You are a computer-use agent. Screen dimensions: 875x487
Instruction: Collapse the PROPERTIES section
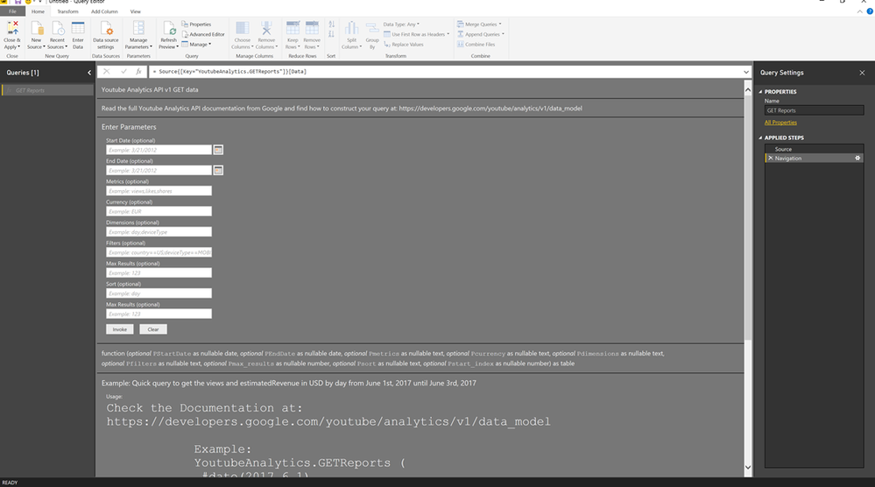tap(760, 92)
